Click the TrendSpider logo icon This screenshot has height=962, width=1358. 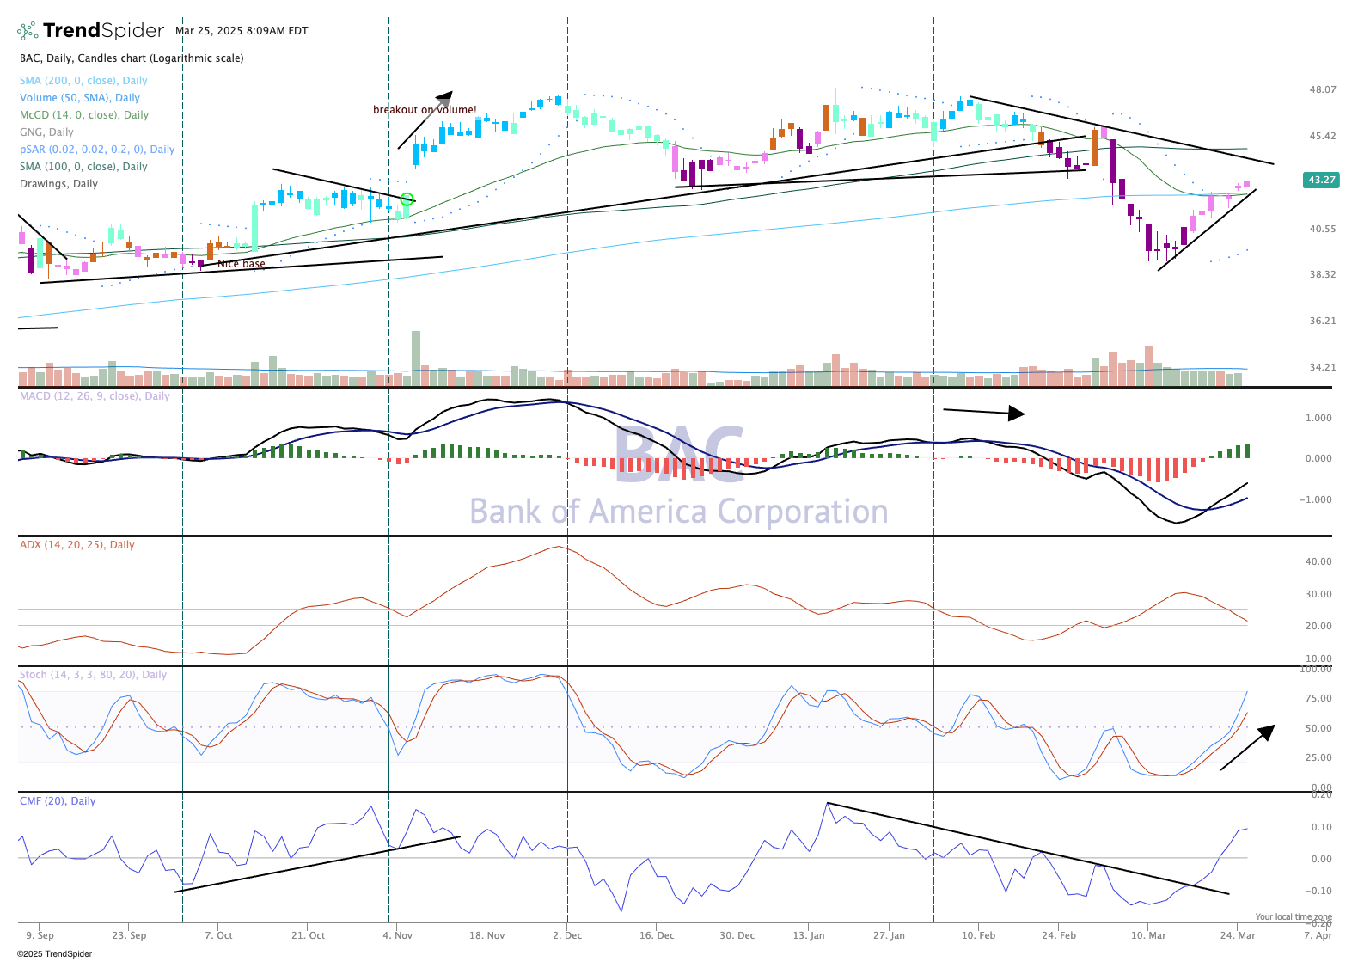[28, 31]
